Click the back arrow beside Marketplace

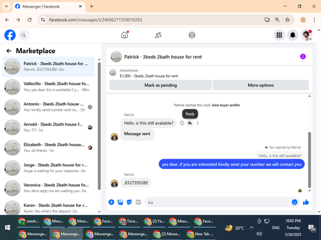pyautogui.click(x=9, y=51)
